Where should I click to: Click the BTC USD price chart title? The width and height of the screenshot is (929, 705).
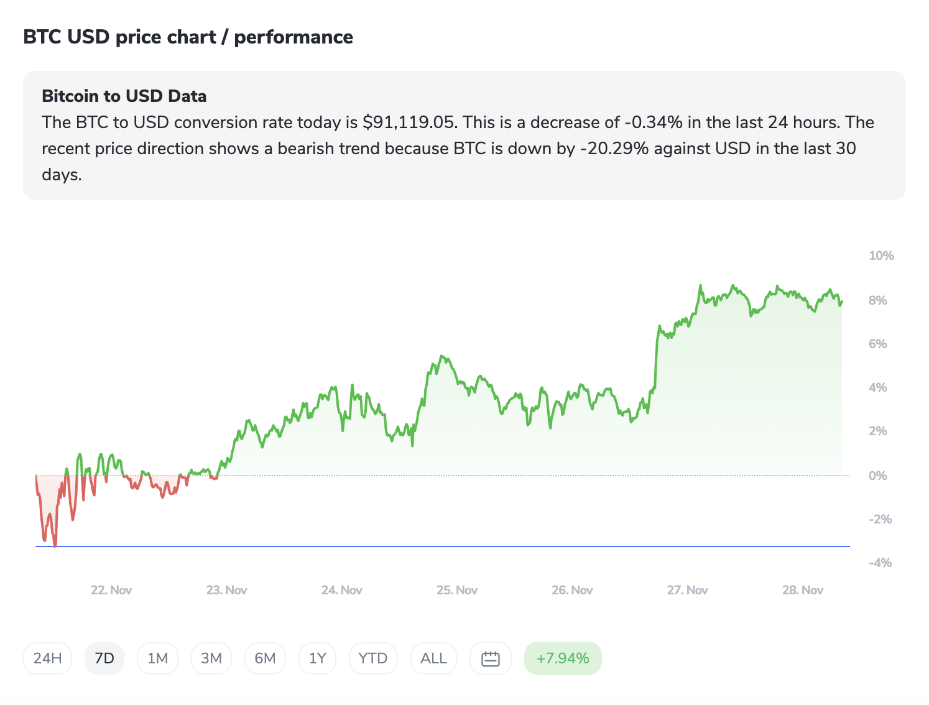(188, 37)
